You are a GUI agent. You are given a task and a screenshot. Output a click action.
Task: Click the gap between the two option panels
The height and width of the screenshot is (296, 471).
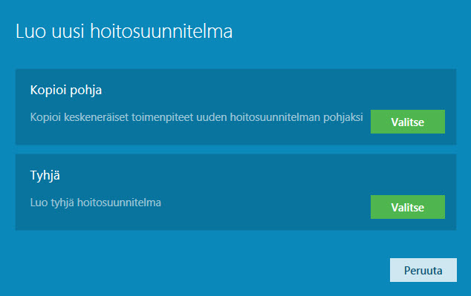point(235,149)
